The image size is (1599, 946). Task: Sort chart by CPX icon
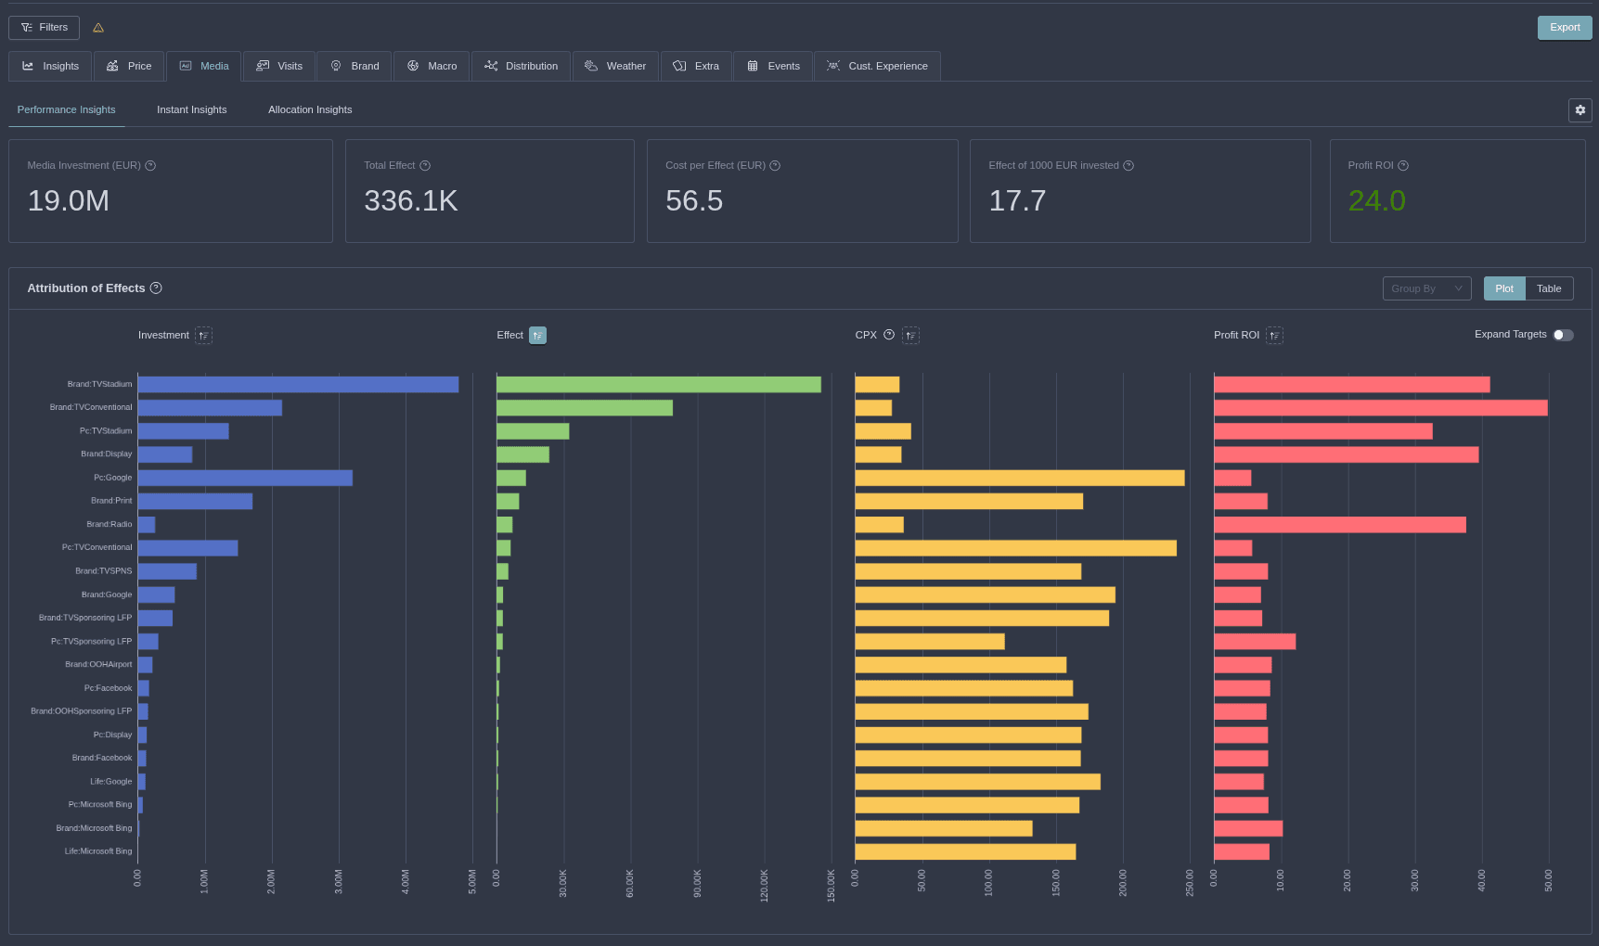click(x=910, y=336)
